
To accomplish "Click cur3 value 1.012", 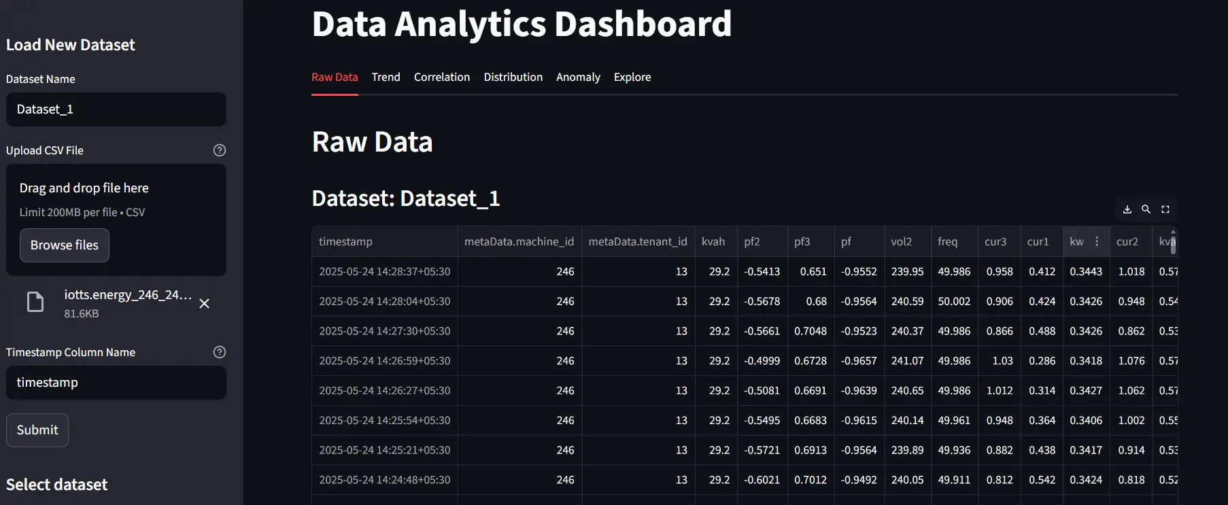I will pos(999,391).
